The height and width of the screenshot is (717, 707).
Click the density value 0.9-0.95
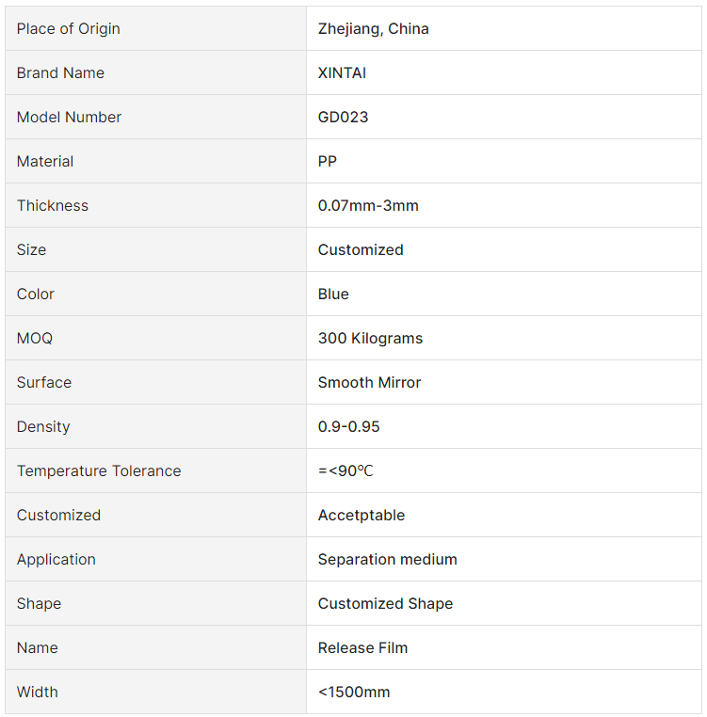(348, 426)
